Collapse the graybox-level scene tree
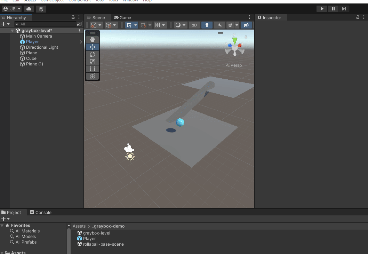The width and height of the screenshot is (368, 254). point(12,31)
